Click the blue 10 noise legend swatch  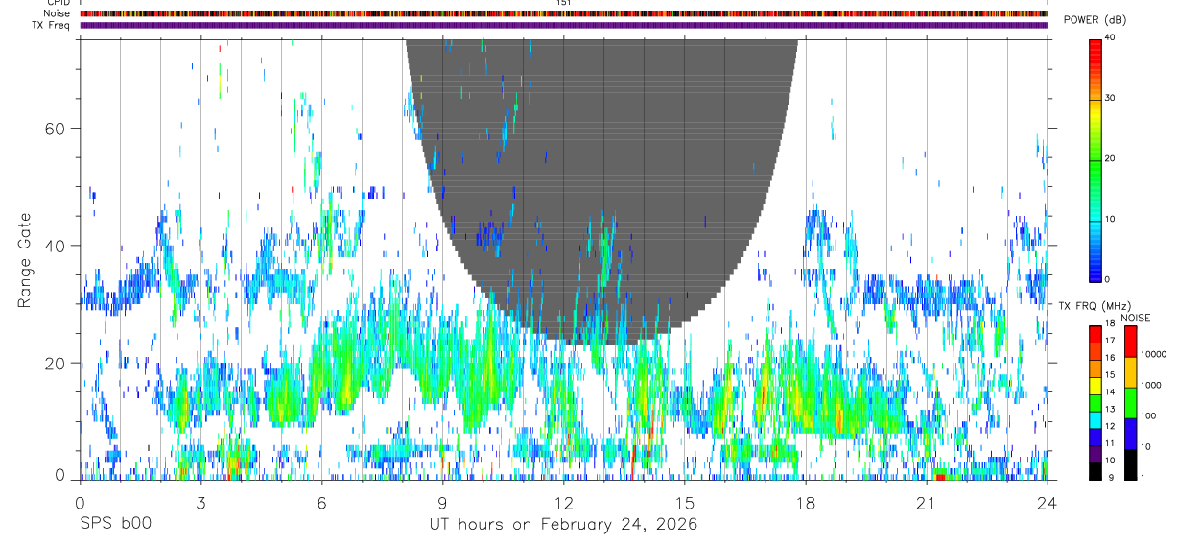click(1129, 434)
